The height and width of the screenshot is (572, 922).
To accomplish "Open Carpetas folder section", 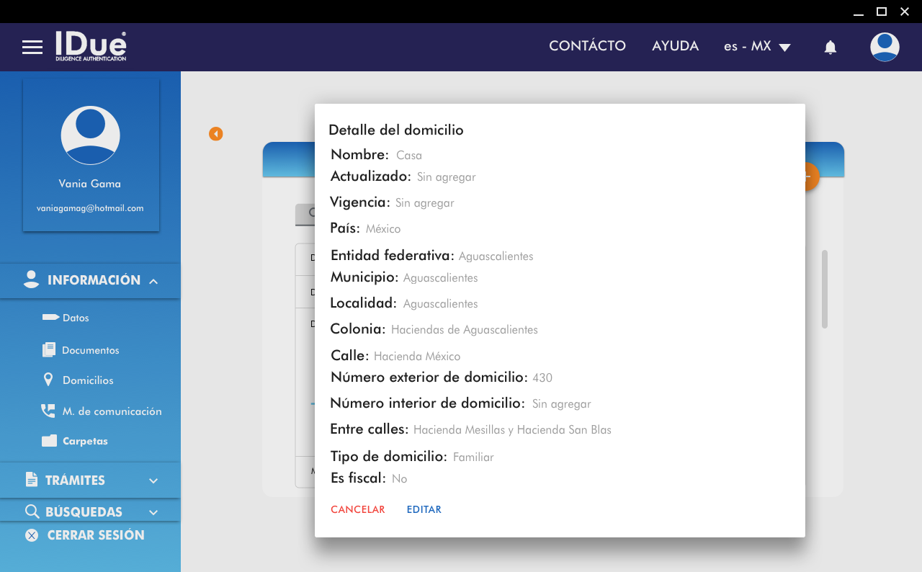I will pyautogui.click(x=84, y=441).
